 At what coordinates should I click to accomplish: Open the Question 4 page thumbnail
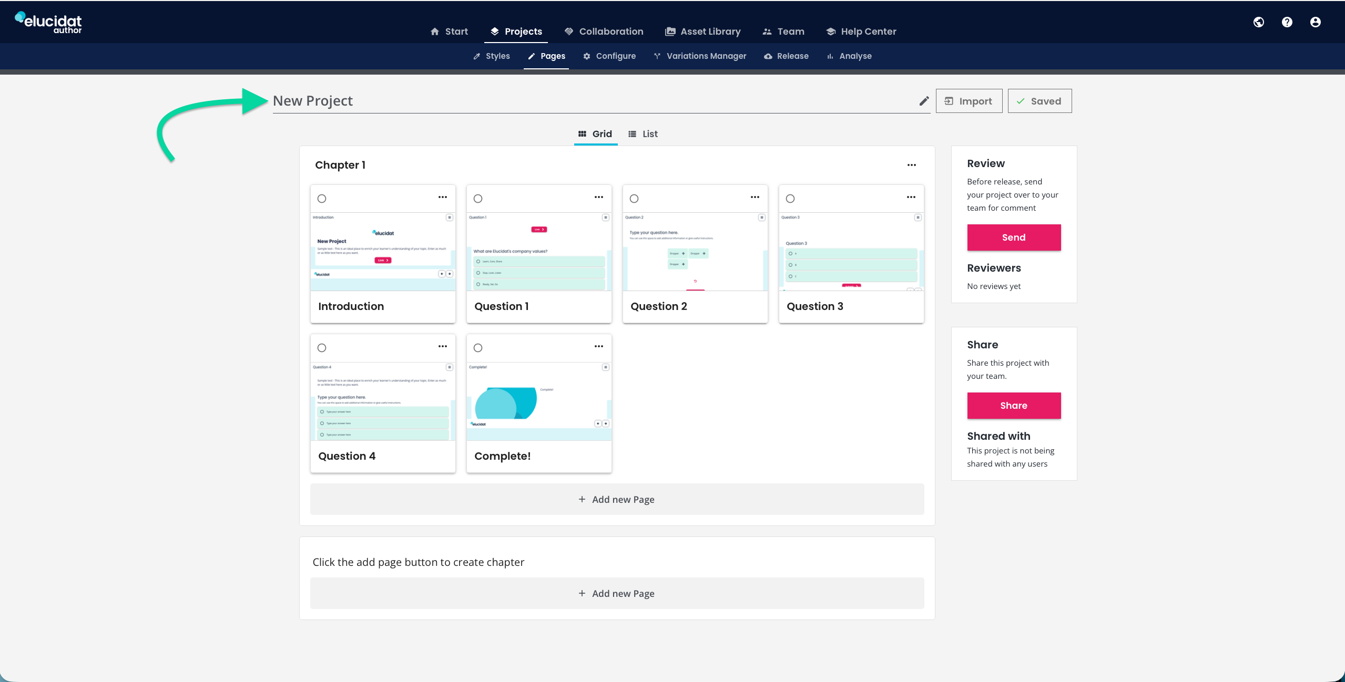[x=383, y=401]
